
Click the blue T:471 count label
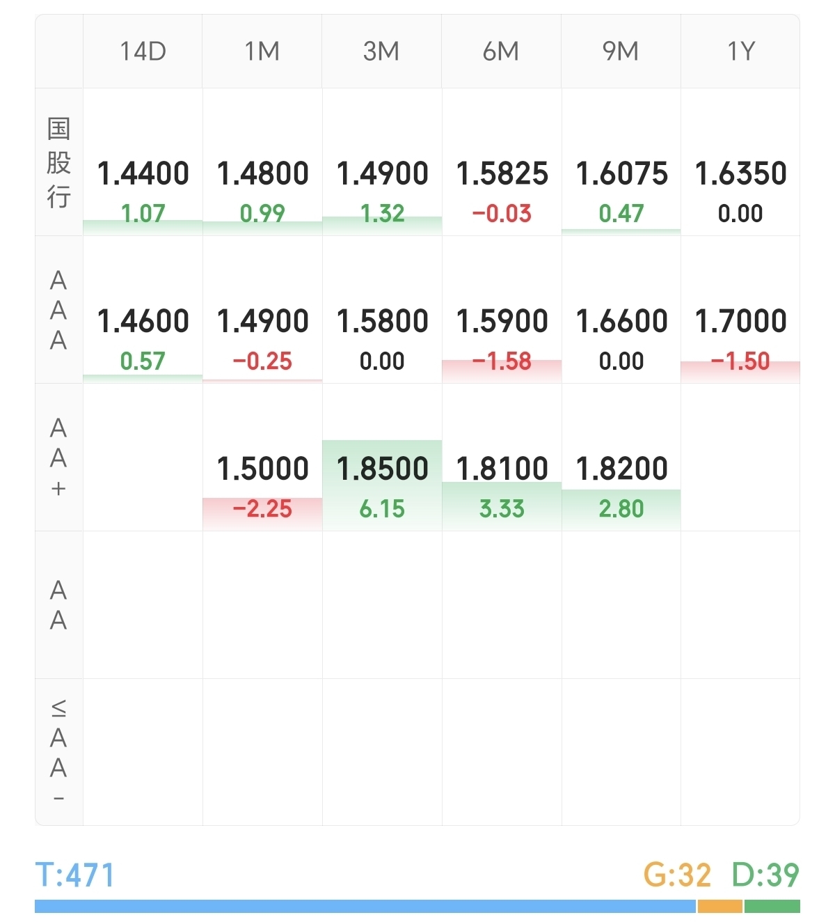pos(75,875)
